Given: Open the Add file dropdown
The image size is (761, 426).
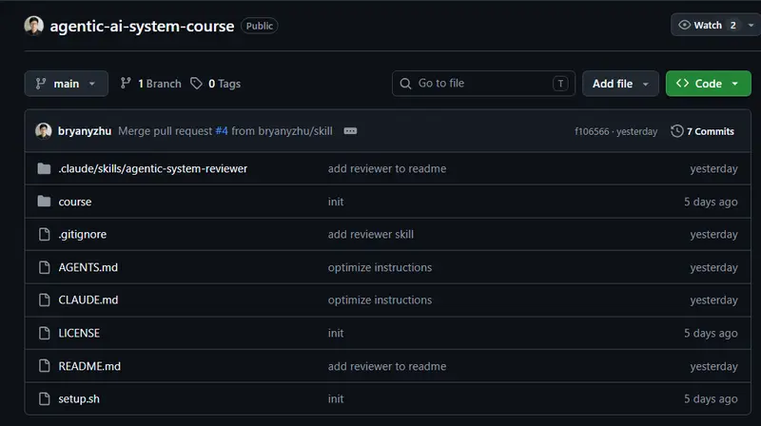Looking at the screenshot, I should click(x=620, y=84).
